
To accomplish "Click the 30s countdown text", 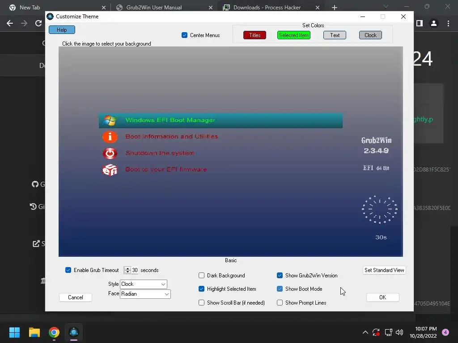I will click(x=381, y=238).
